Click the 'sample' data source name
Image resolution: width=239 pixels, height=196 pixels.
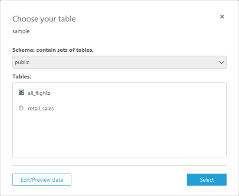[x=21, y=31]
